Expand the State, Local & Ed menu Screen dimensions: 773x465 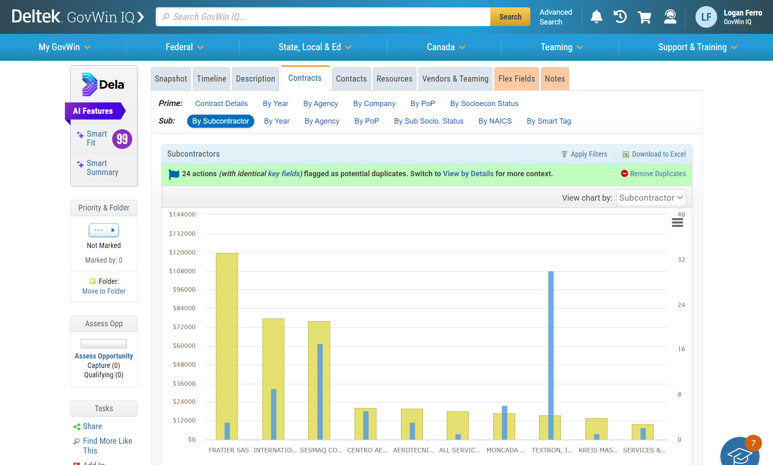[315, 47]
